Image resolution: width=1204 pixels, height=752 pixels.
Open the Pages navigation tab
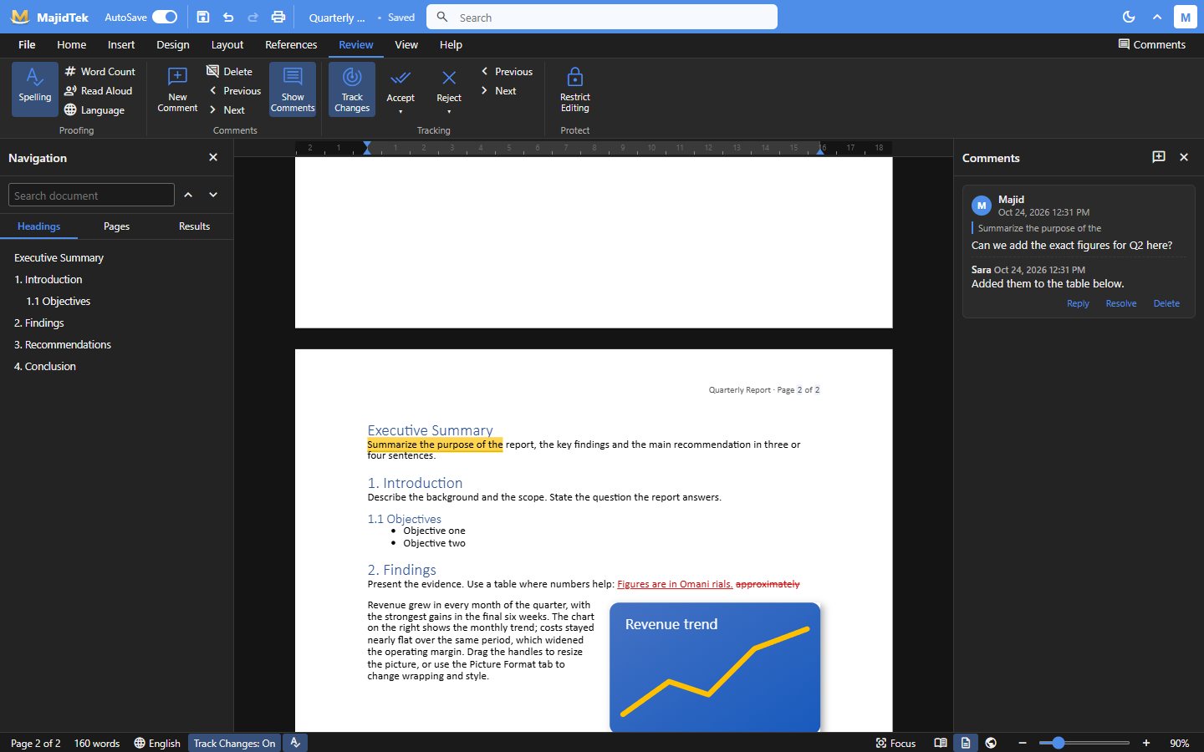[x=116, y=226]
